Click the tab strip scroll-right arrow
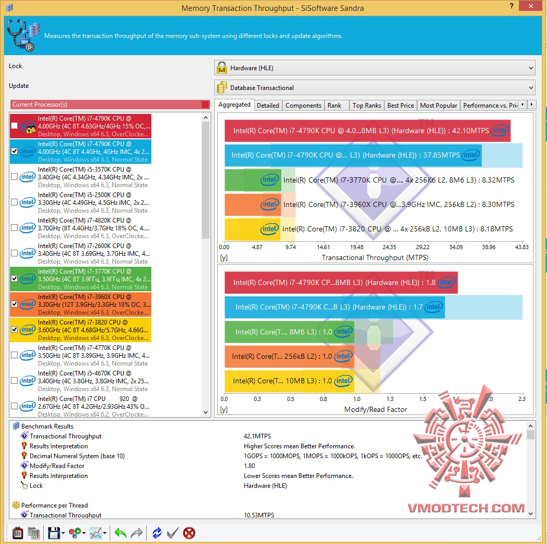The image size is (547, 544). click(531, 105)
